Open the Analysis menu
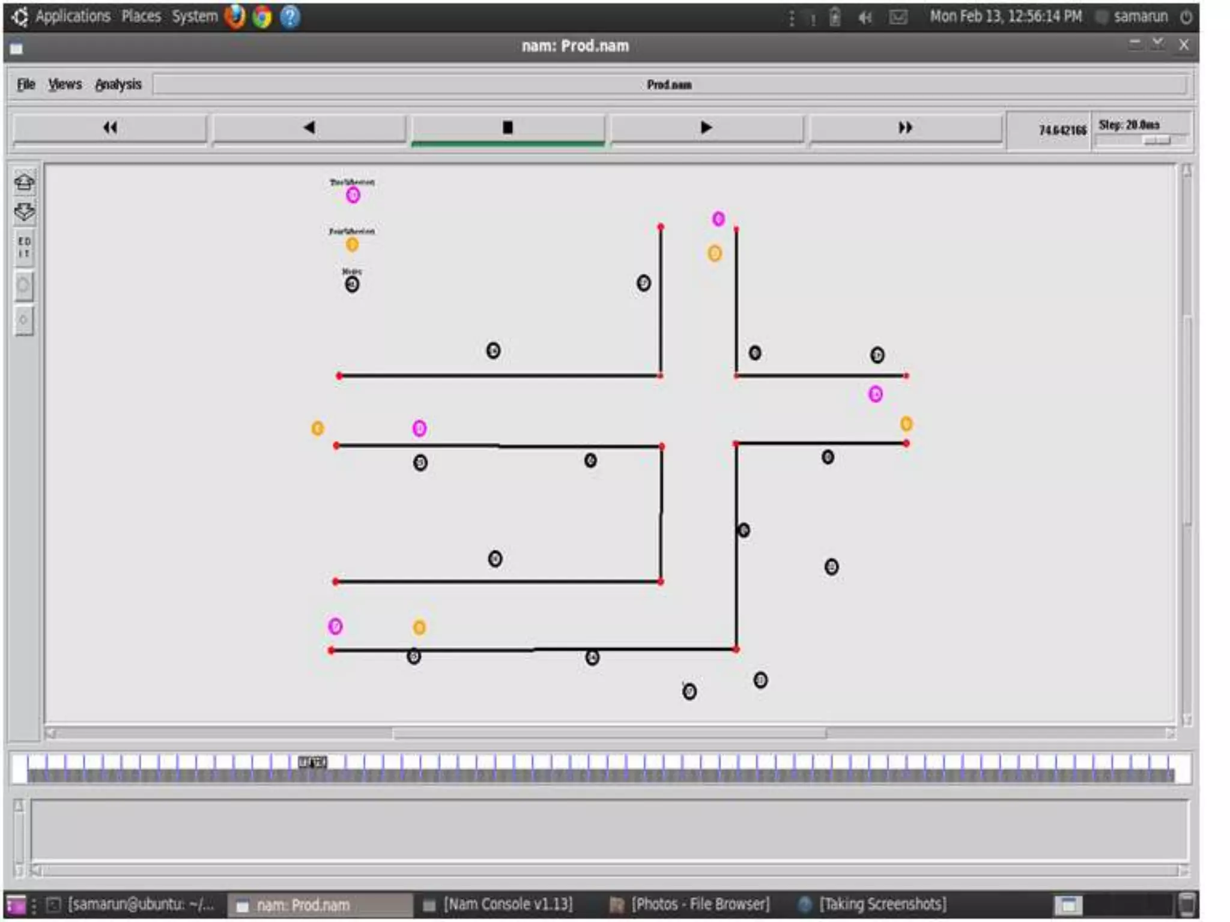 (118, 85)
